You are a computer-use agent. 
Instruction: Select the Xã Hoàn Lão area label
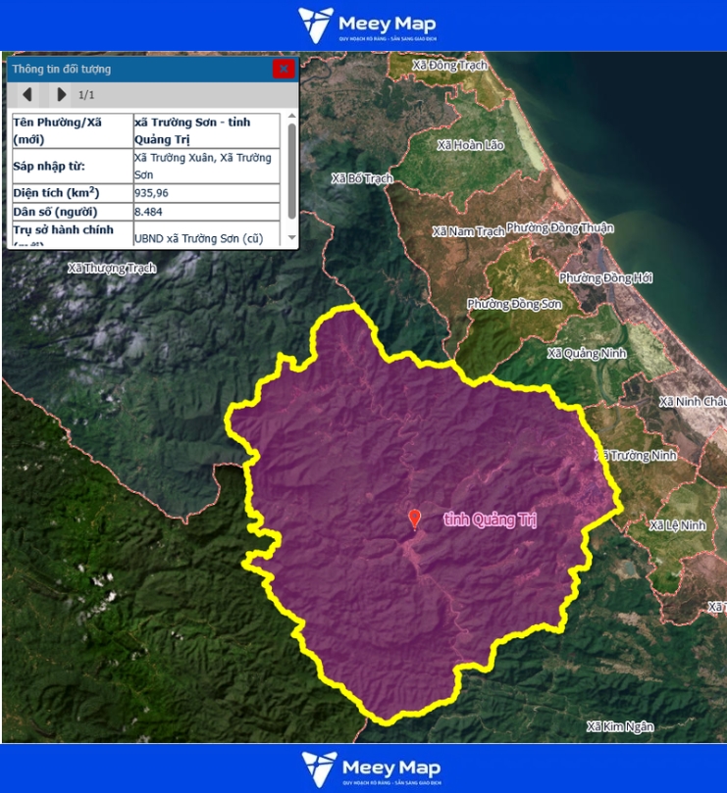tap(470, 145)
